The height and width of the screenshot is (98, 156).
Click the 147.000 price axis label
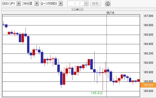point(148,16)
